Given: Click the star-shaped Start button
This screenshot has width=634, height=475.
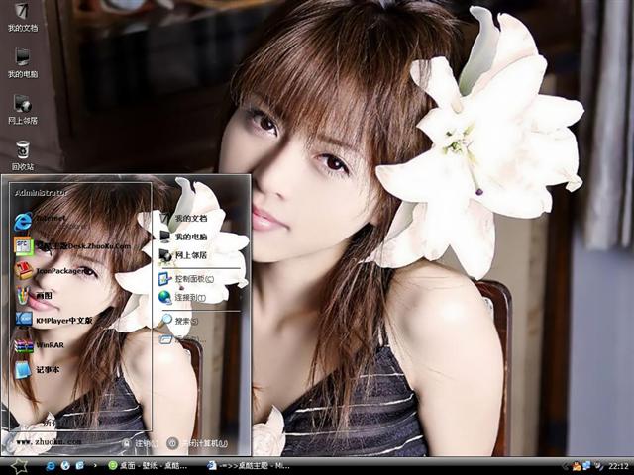Looking at the screenshot, I should coord(19,466).
